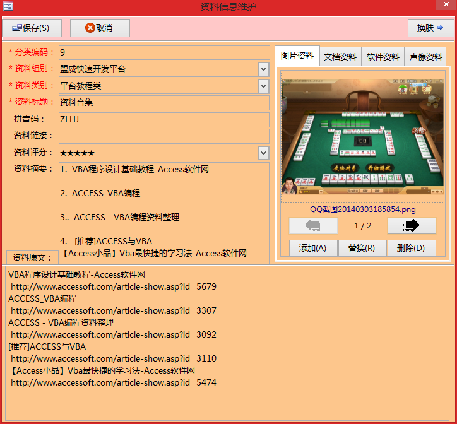Viewport: 457px width, 424px height.
Task: Click the 取消 cancel button
Action: [100, 28]
